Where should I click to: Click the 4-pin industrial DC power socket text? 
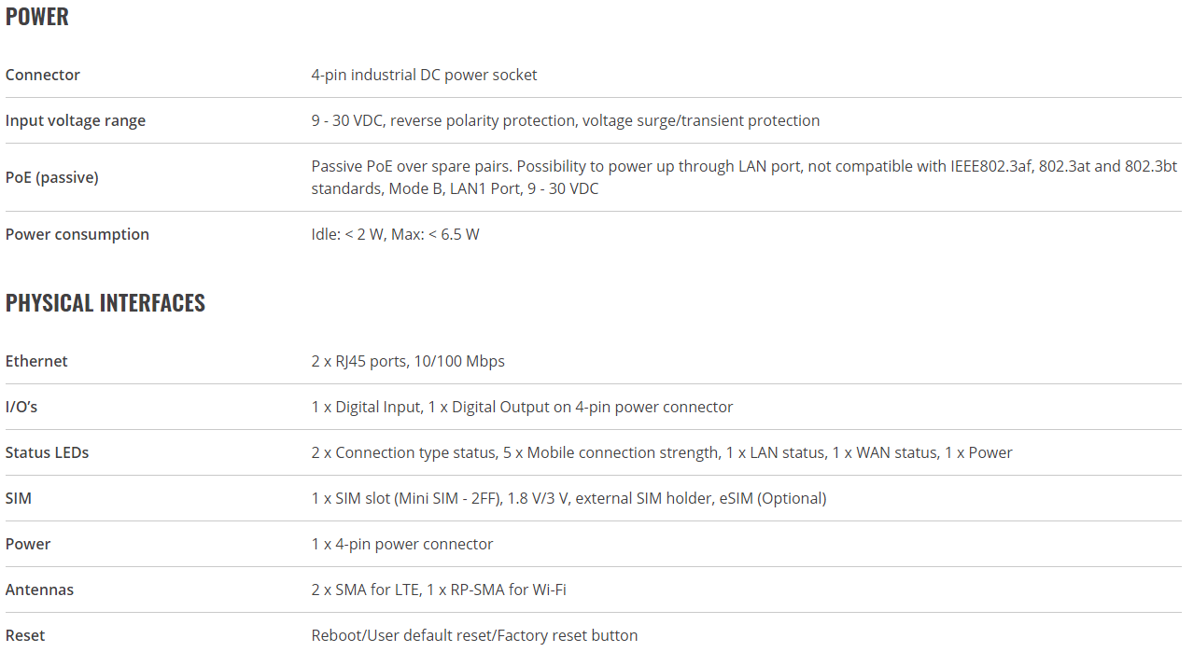click(424, 75)
